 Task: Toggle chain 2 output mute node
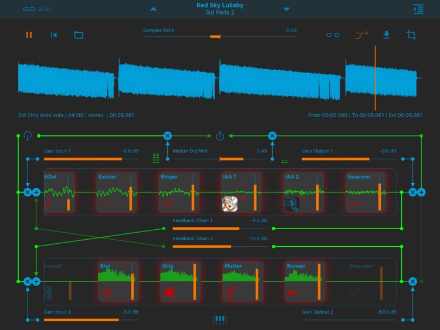tap(412, 281)
